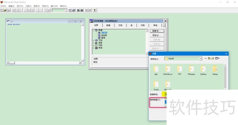Click the Save toolbar icon
The width and height of the screenshot is (238, 125).
point(9,10)
